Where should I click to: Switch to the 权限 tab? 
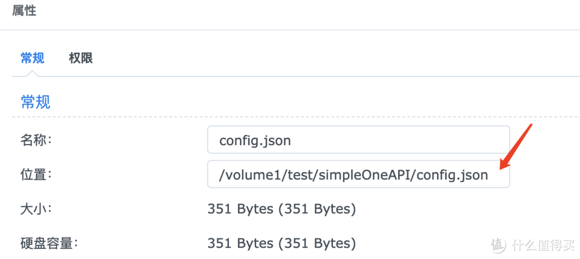81,58
